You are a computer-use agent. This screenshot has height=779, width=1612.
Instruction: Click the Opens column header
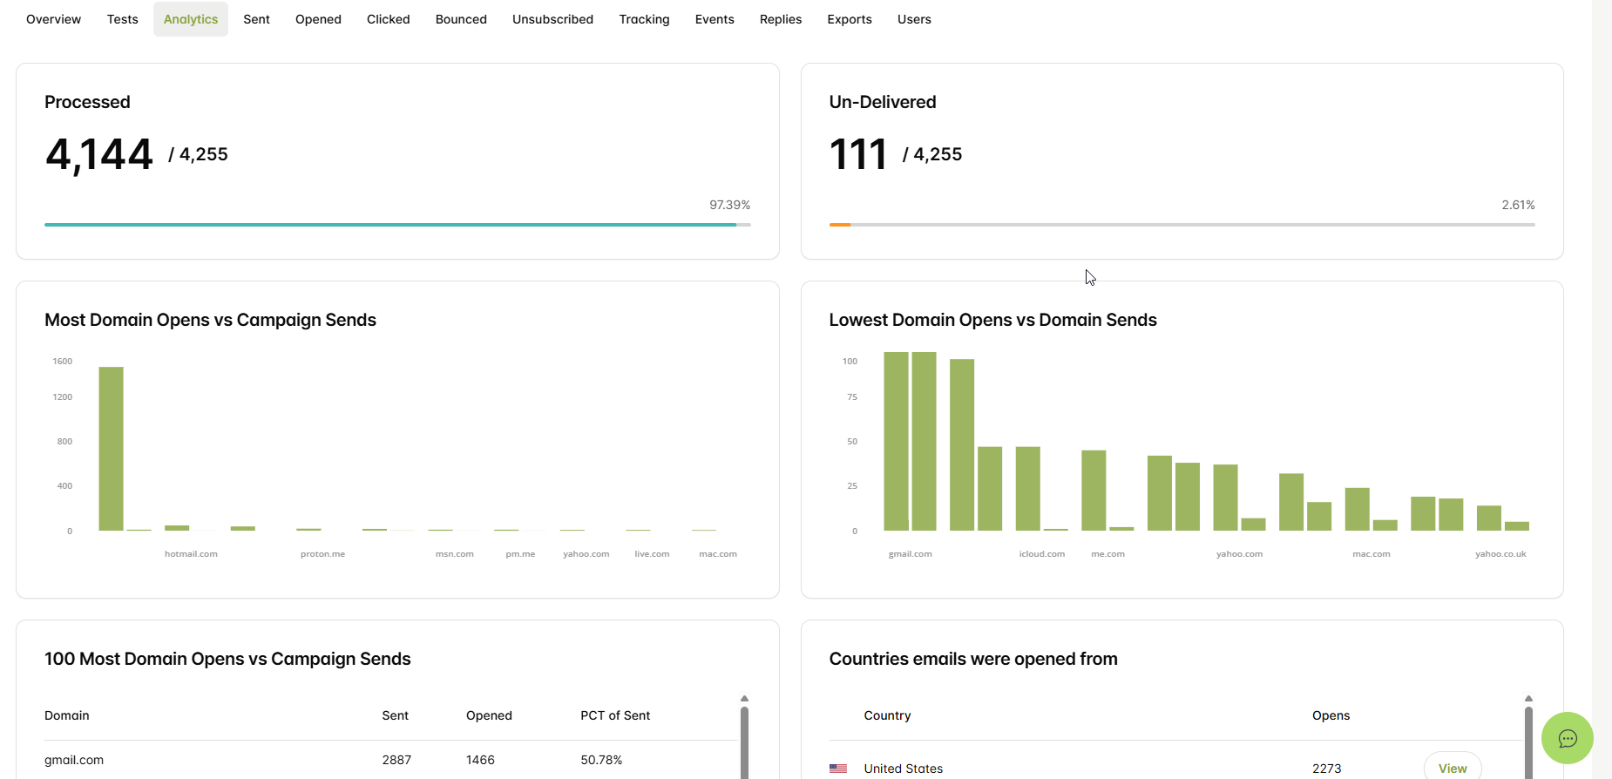pos(1331,715)
